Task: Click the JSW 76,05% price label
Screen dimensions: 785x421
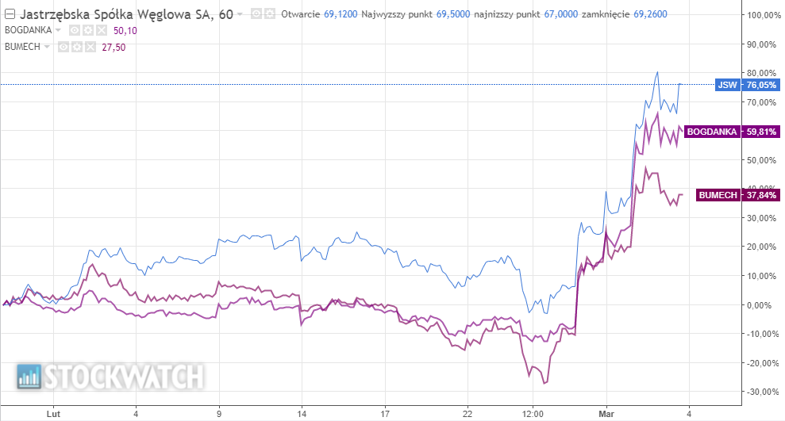Action: (x=746, y=85)
